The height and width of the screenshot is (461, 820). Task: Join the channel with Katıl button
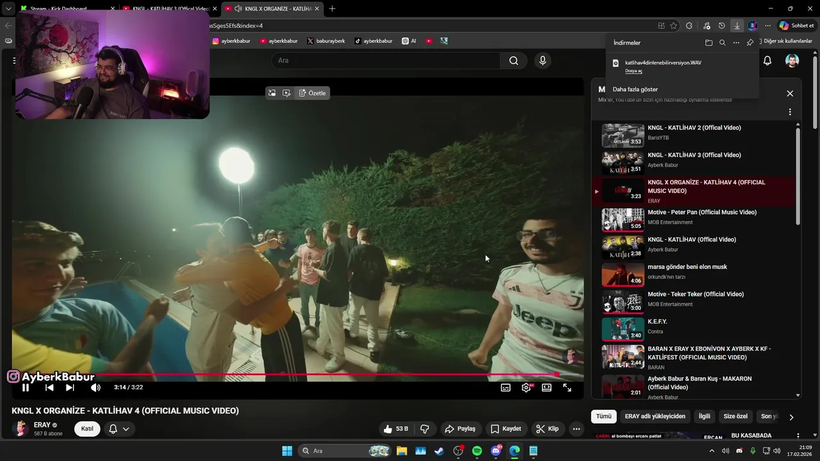pyautogui.click(x=87, y=429)
